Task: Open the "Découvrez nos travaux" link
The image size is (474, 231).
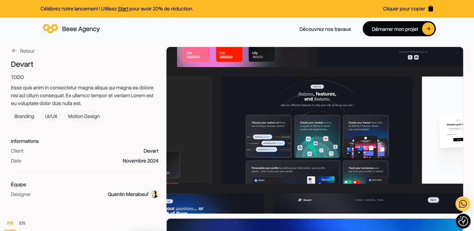Action: coord(325,29)
